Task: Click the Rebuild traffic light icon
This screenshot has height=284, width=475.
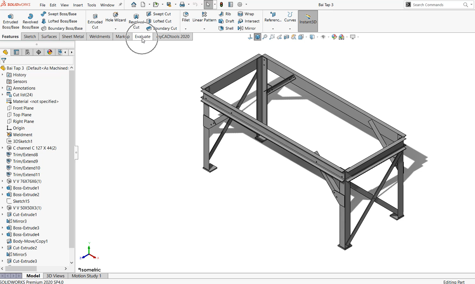Action: (221, 4)
